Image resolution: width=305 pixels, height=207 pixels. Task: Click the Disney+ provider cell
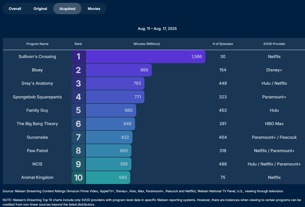tap(274, 70)
